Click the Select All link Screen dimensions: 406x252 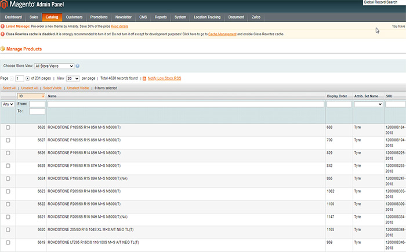point(9,88)
